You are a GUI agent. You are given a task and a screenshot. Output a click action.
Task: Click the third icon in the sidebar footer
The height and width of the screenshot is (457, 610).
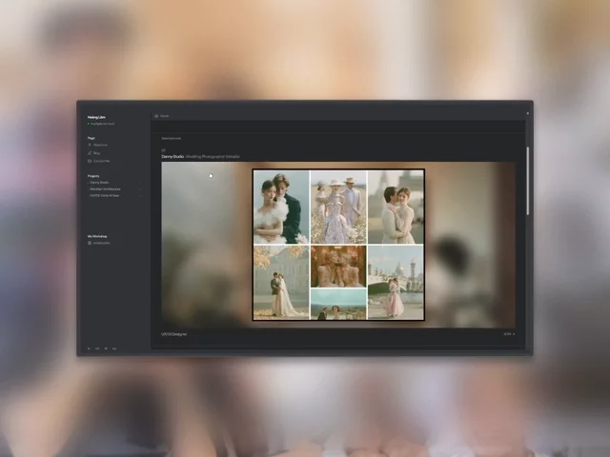(x=106, y=348)
